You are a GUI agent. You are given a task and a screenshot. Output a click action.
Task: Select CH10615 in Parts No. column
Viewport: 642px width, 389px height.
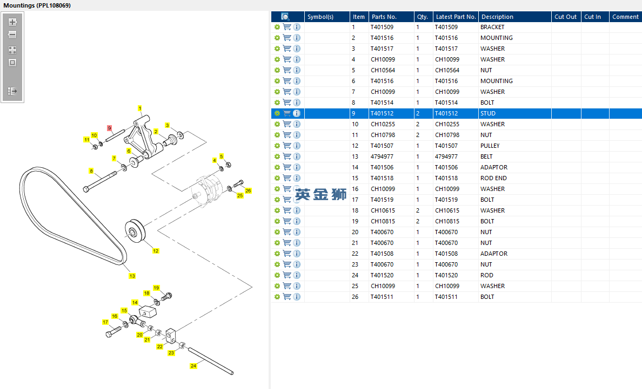click(x=383, y=210)
